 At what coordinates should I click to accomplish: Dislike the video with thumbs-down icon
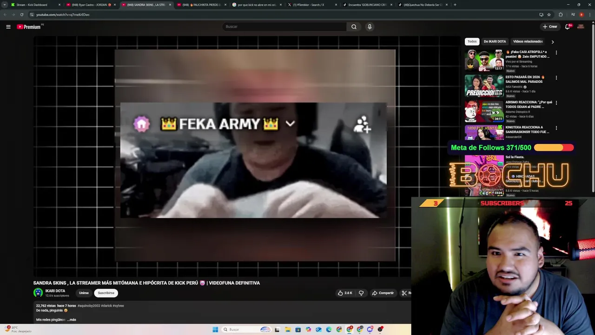(x=361, y=293)
